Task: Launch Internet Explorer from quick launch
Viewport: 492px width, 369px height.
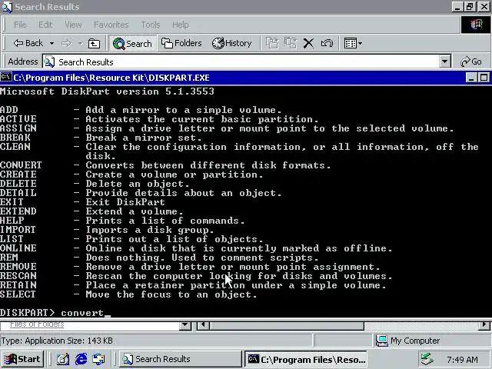Action: click(81, 359)
